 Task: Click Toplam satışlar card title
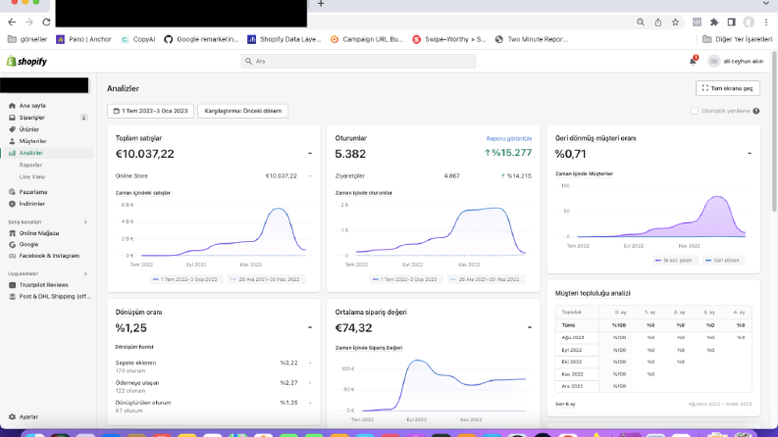pos(138,138)
